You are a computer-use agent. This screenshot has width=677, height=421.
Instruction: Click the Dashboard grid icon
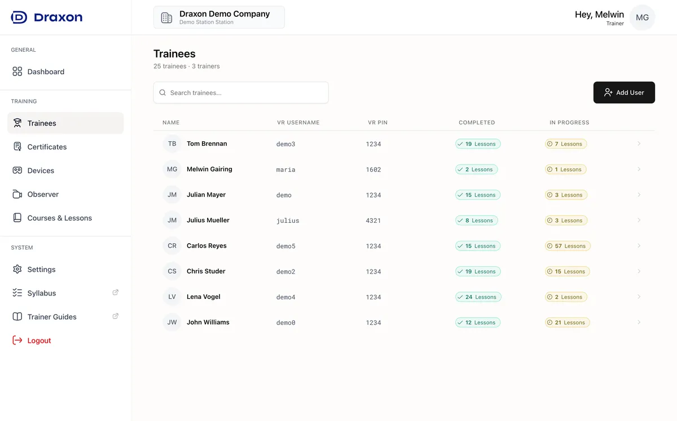point(17,71)
